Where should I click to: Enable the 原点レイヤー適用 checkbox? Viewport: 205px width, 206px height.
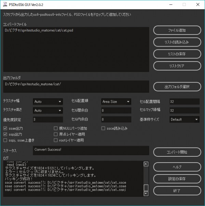coord(56,134)
